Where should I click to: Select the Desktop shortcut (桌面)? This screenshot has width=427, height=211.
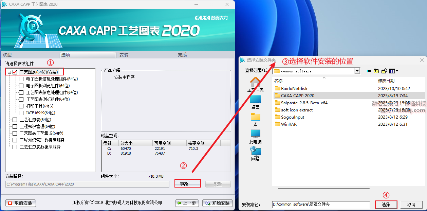click(255, 102)
